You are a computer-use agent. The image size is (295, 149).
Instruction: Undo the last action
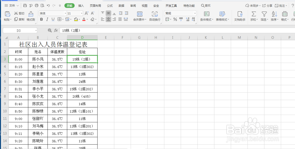click(48, 6)
